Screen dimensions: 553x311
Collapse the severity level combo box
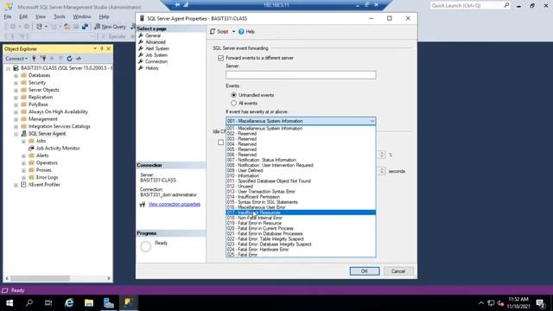pyautogui.click(x=372, y=121)
